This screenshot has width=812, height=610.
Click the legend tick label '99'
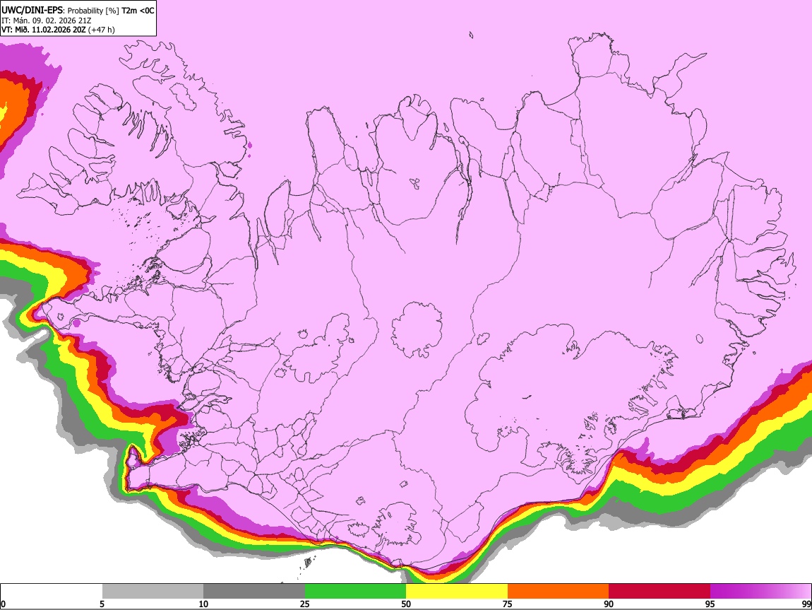[x=806, y=604]
